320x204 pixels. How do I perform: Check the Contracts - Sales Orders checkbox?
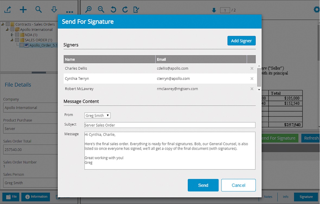[x=8, y=24]
